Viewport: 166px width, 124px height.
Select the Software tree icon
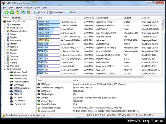click(8, 56)
